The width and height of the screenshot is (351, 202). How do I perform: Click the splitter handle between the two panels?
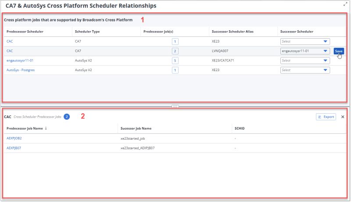click(175, 107)
